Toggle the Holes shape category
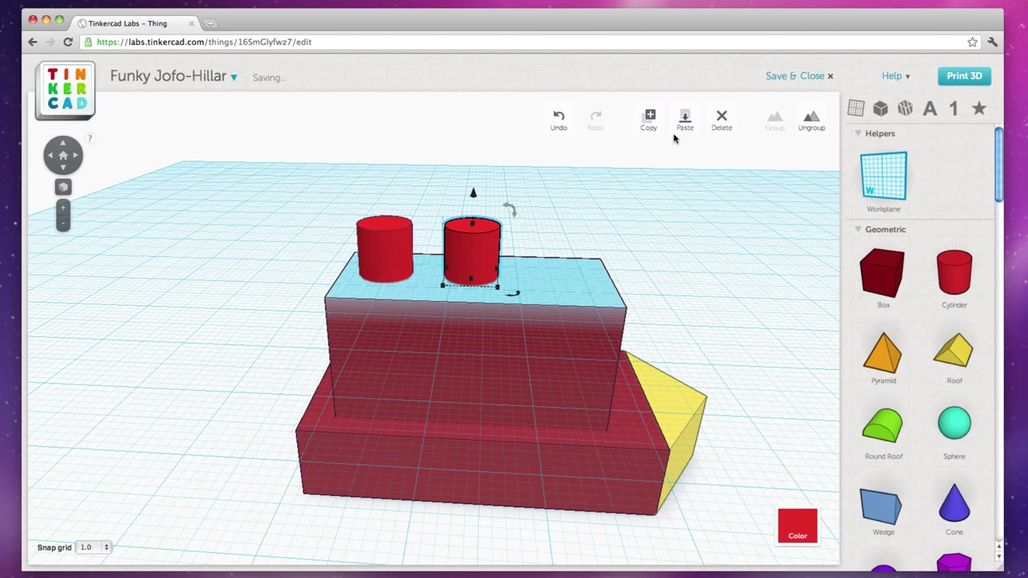The image size is (1028, 578). click(905, 108)
